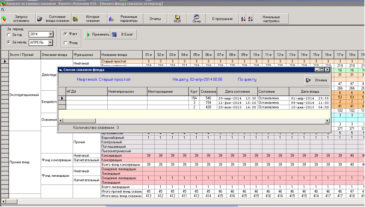Select the Факт radio button
The image size is (365, 207).
point(65,34)
